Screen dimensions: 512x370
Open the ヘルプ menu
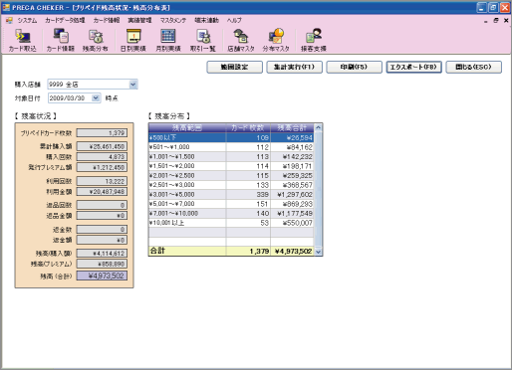click(234, 20)
